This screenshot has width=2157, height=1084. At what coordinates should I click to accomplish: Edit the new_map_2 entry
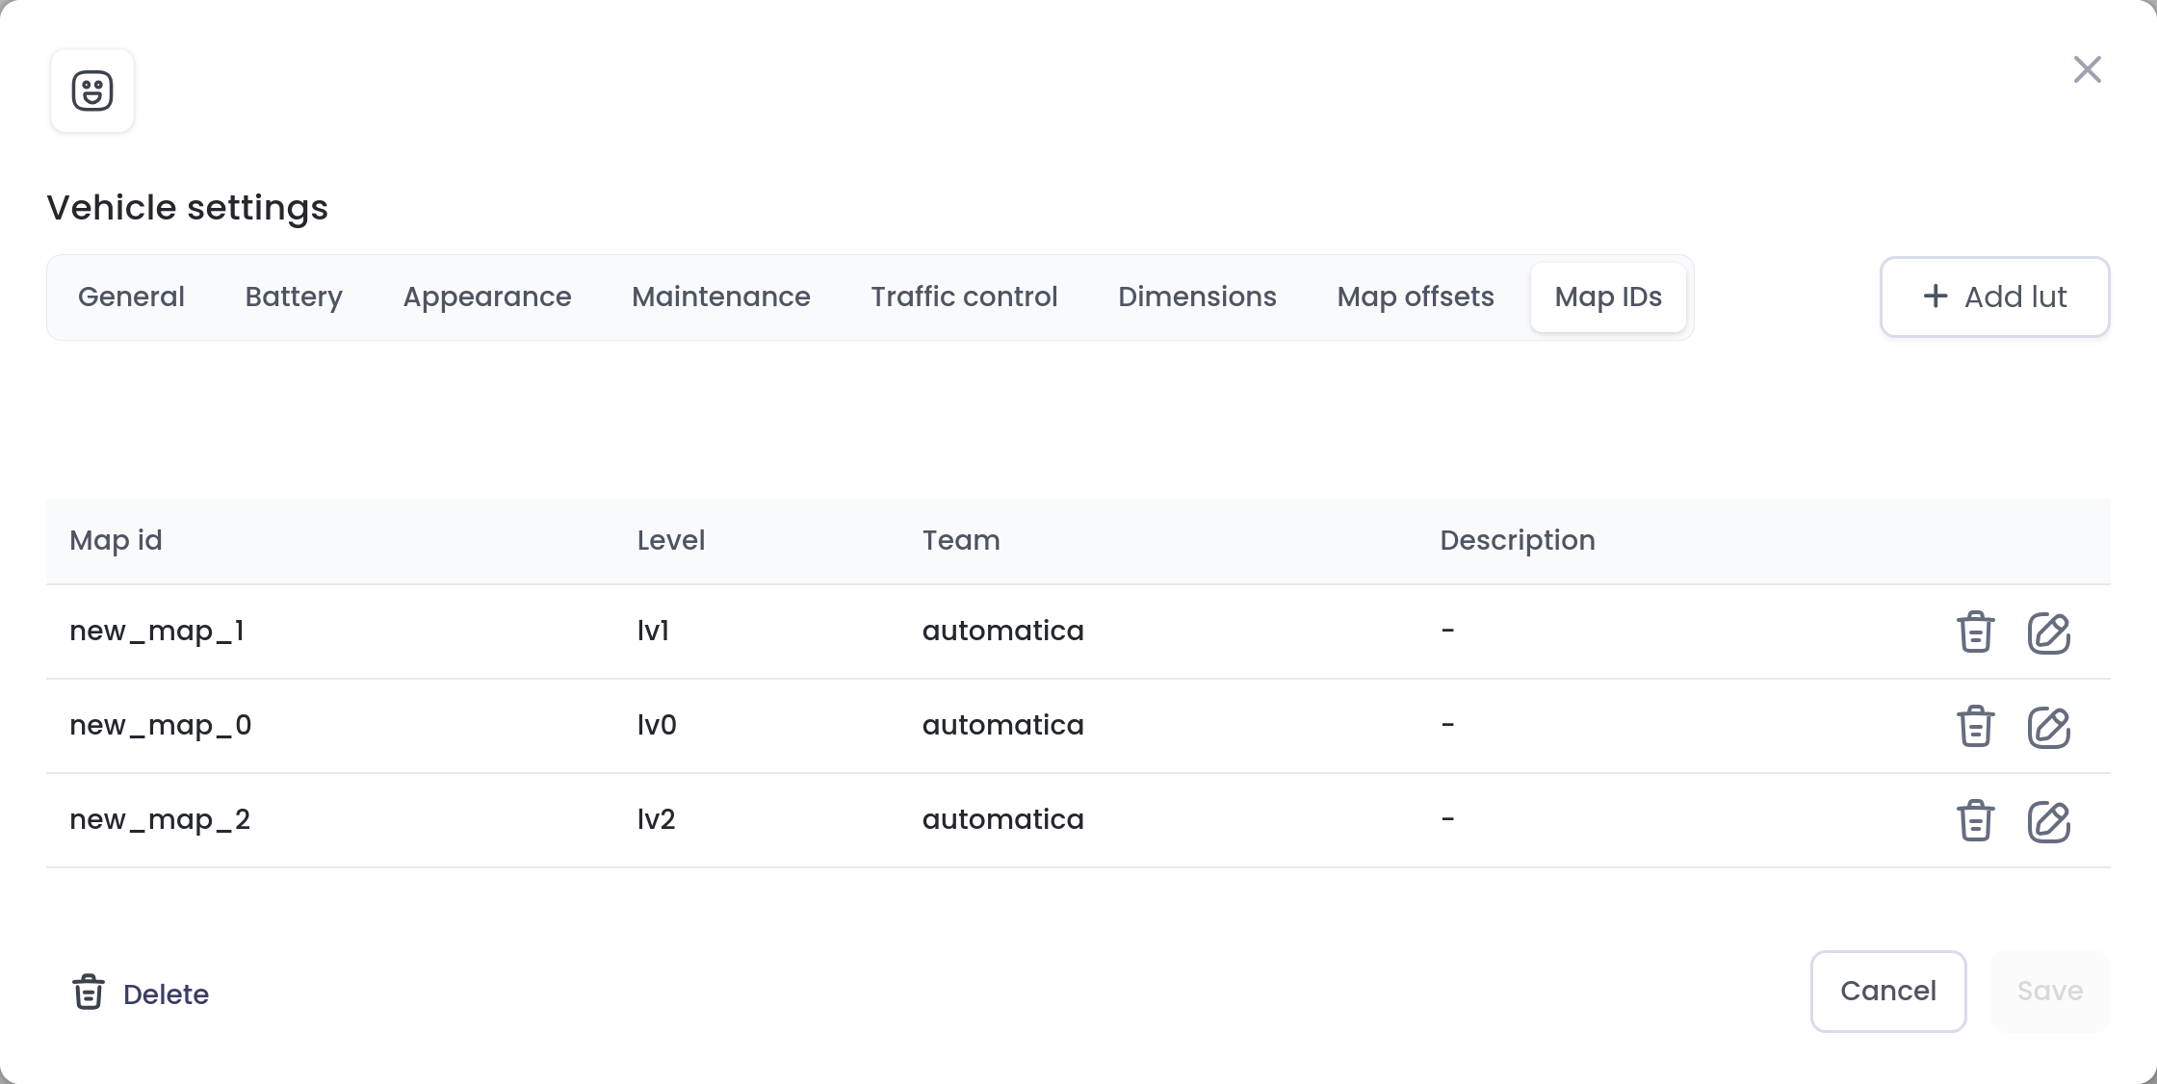(2048, 821)
